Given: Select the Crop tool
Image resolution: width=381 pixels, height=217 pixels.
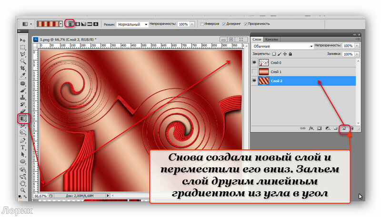Looking at the screenshot, I should (x=23, y=68).
